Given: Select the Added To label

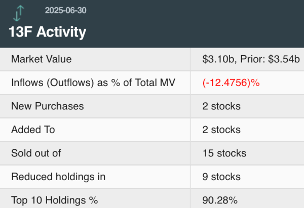Looking at the screenshot, I should click(x=33, y=130).
